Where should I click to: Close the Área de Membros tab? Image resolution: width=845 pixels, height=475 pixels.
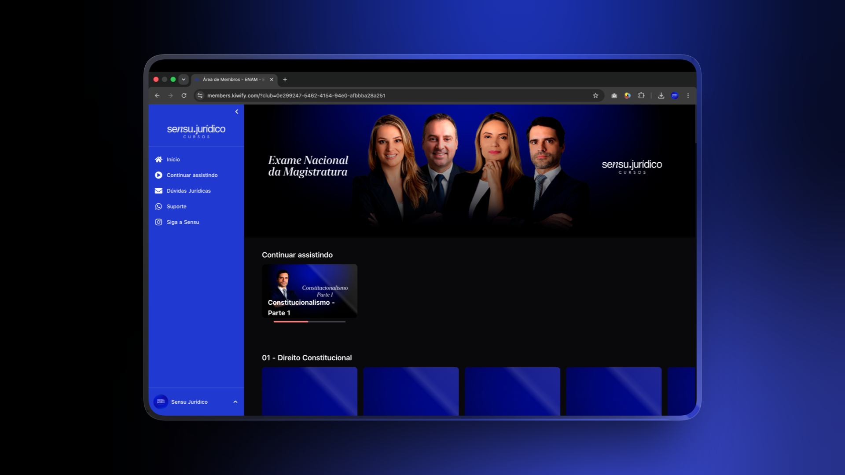272,80
